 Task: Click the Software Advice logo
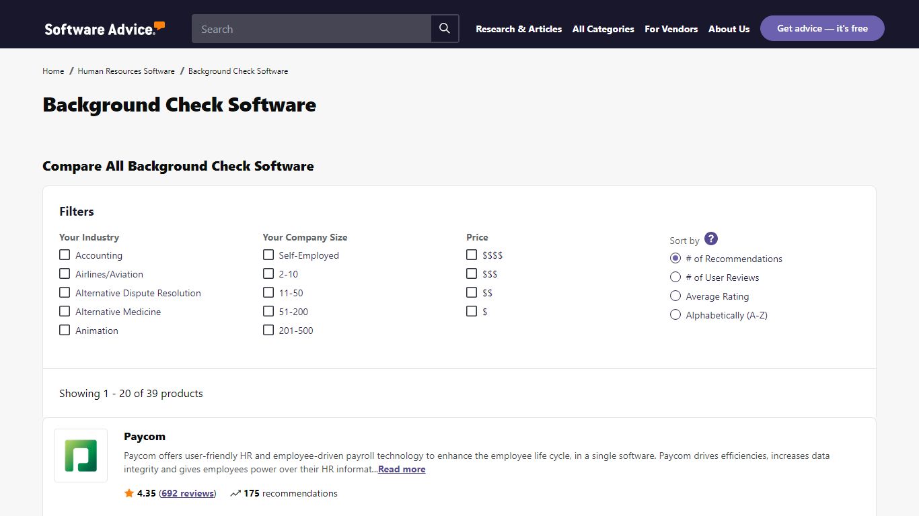tap(105, 28)
